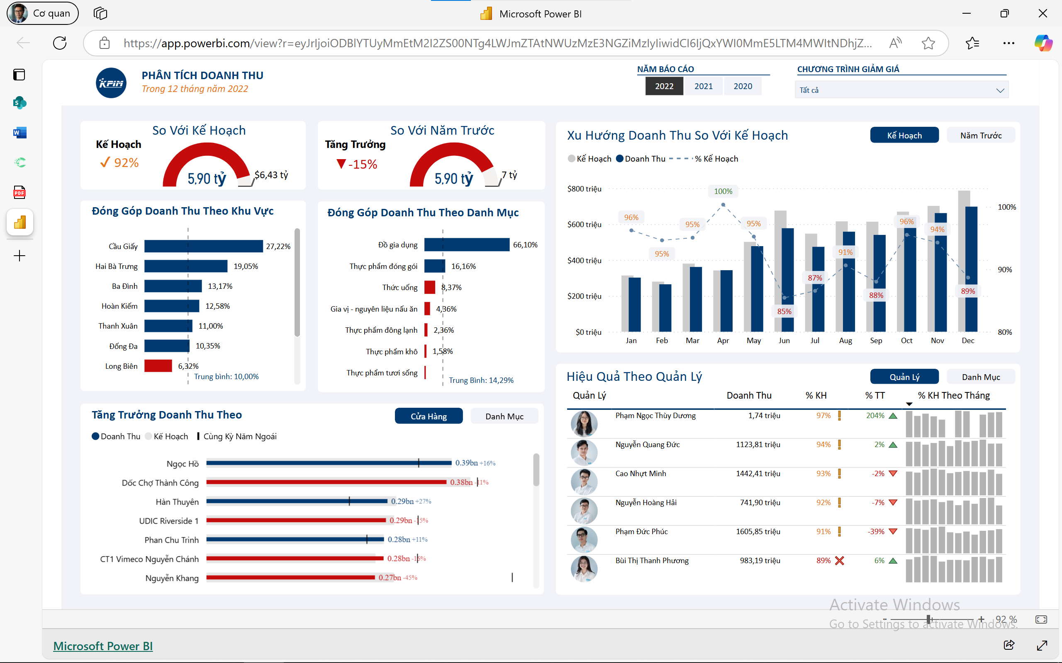Viewport: 1062px width, 663px height.
Task: Switch growth chart to Danh Mục tab
Action: [x=504, y=416]
